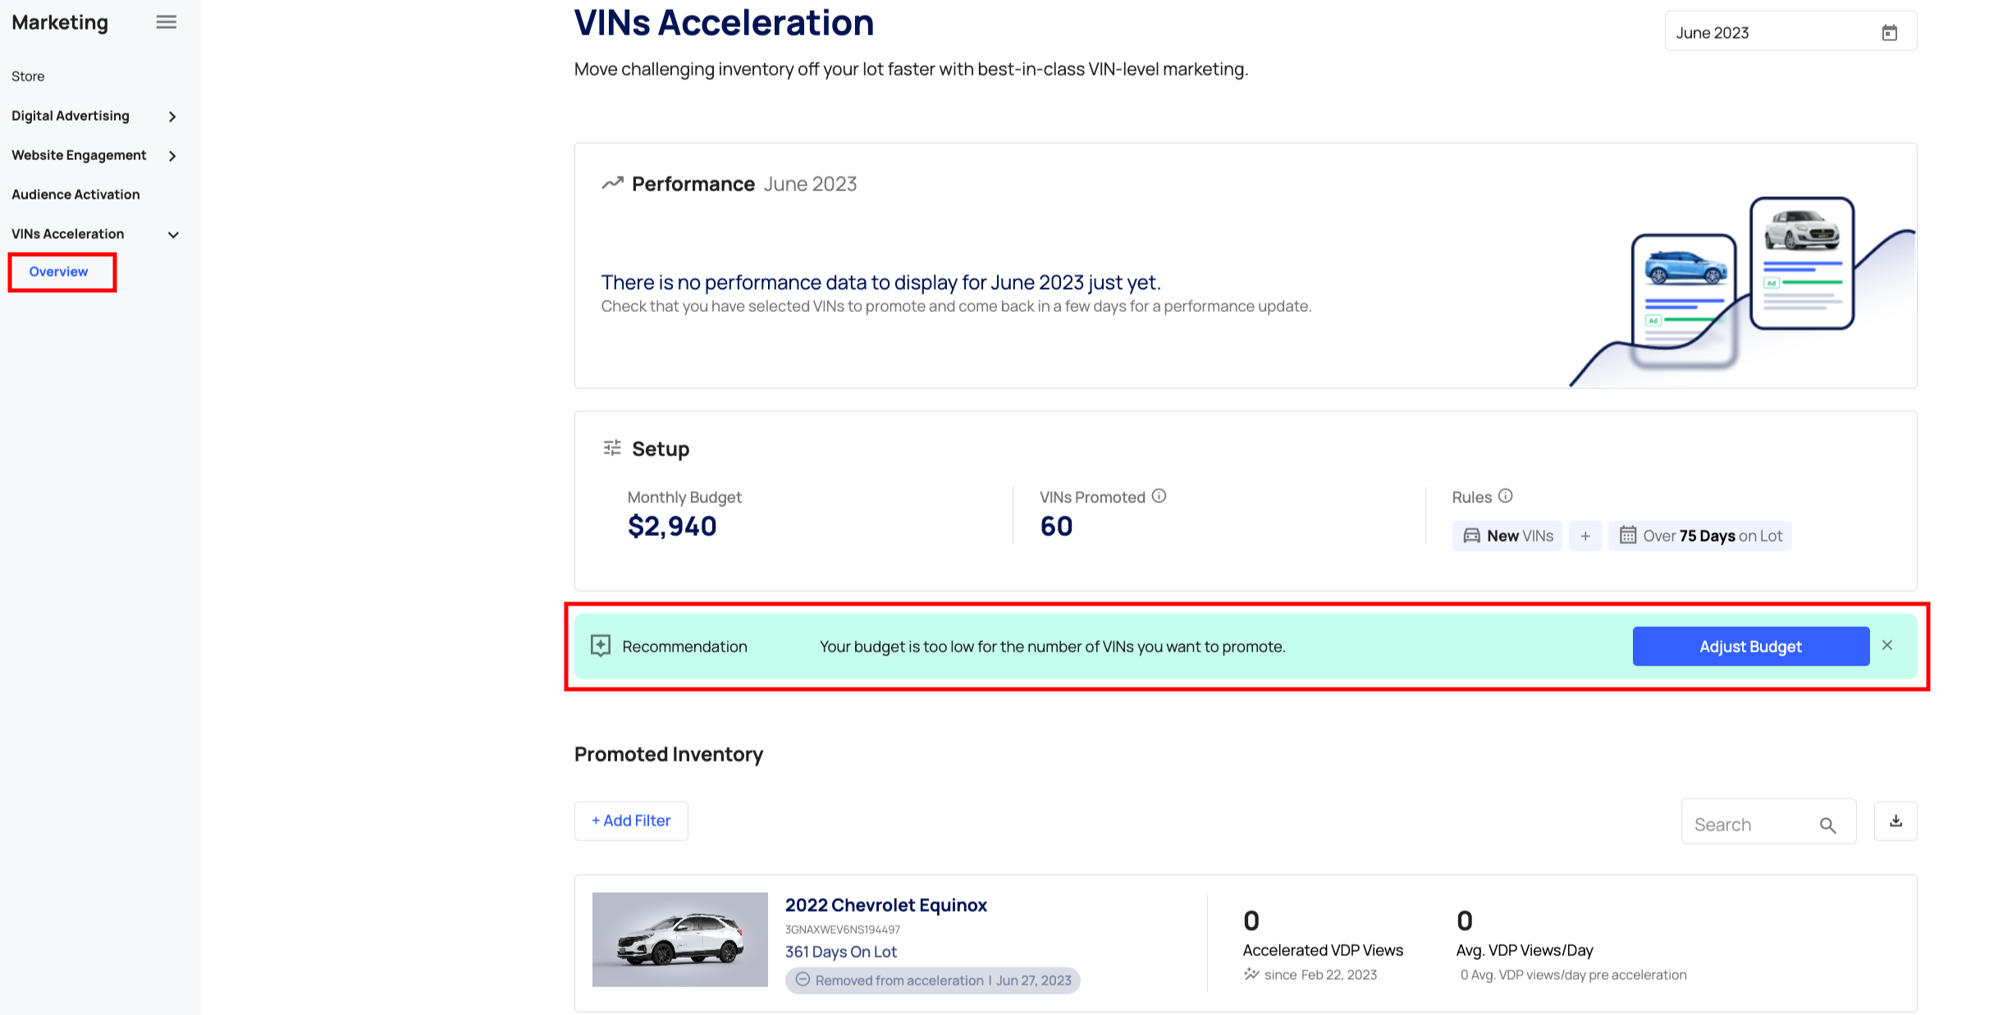Viewport: 2003px width, 1015px height.
Task: Click the calendar icon in date field
Action: pos(1889,33)
